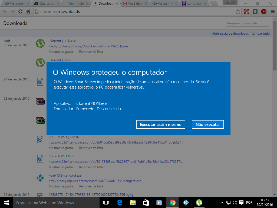This screenshot has height=208, width=277.
Task: Open the red circular extension icon
Action: (246, 12)
